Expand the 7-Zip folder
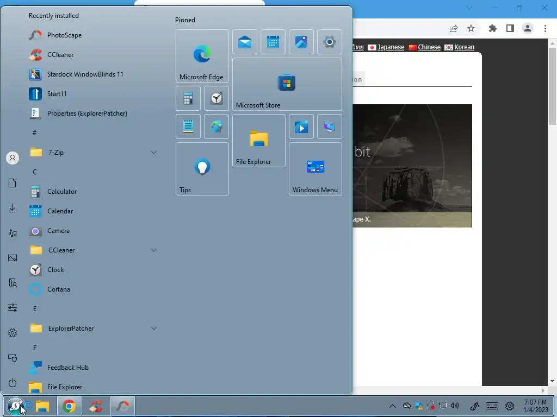The image size is (557, 417). 92,153
